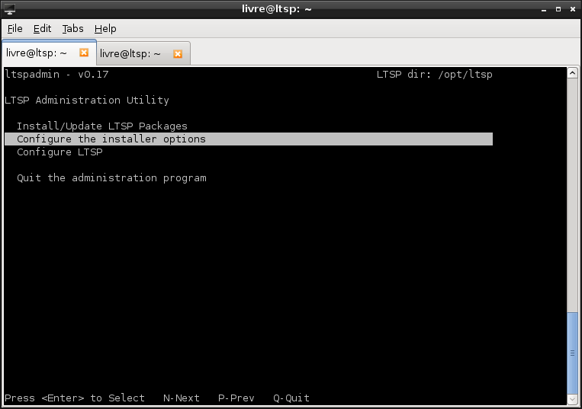This screenshot has height=409, width=582.
Task: Click the terminal icon in title bar
Action: [9, 9]
